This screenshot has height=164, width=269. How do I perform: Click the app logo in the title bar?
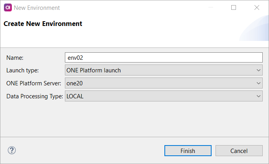tap(7, 7)
